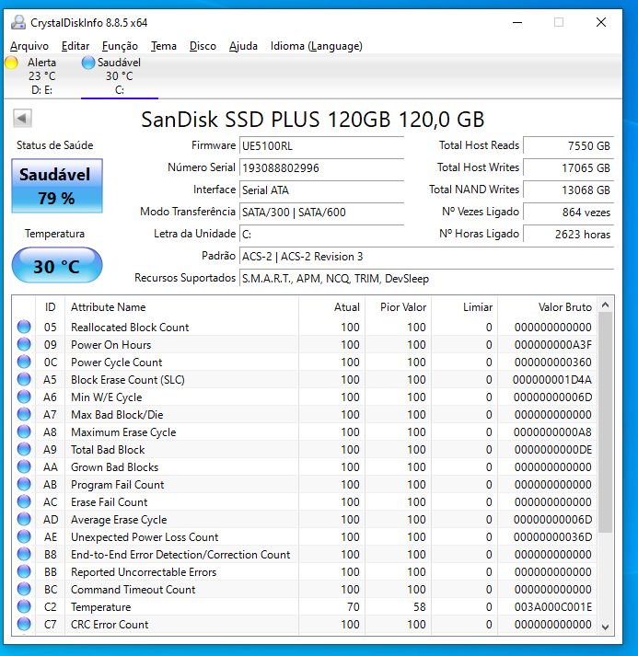
Task: Click status dot for Power Cycle Count
Action: [24, 362]
